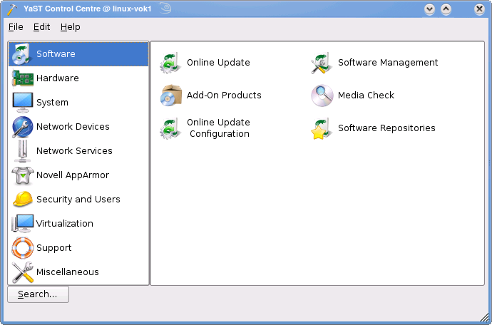This screenshot has width=492, height=325.
Task: Select the Network Services tower icon
Action: click(x=22, y=151)
